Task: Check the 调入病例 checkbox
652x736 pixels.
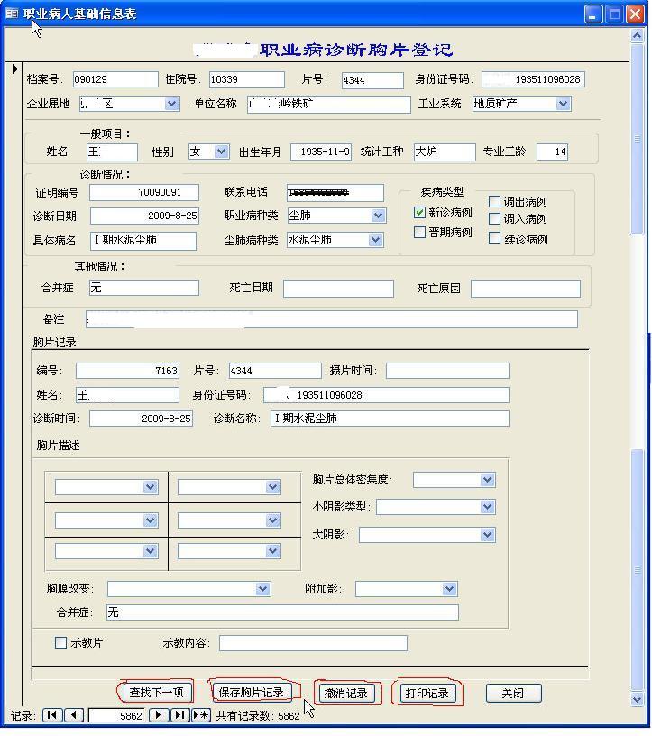Action: 494,219
